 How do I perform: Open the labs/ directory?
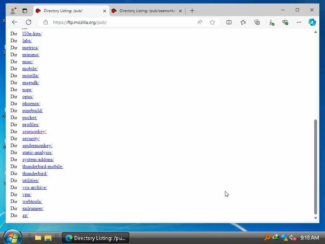27,41
